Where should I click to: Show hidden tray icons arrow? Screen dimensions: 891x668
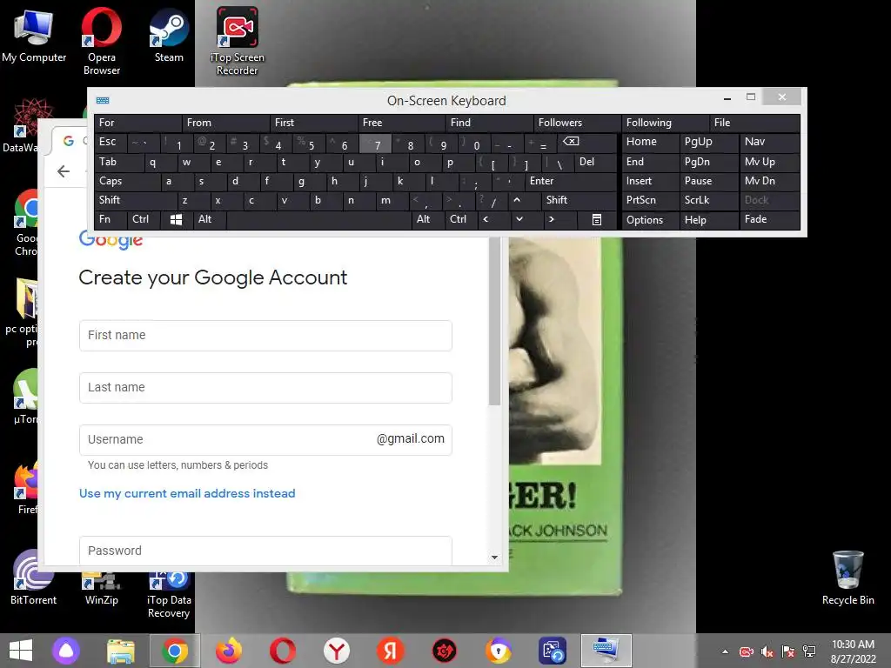tap(725, 651)
